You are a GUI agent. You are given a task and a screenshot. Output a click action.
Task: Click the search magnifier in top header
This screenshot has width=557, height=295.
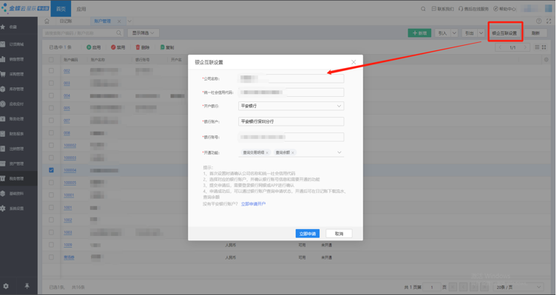pos(423,9)
